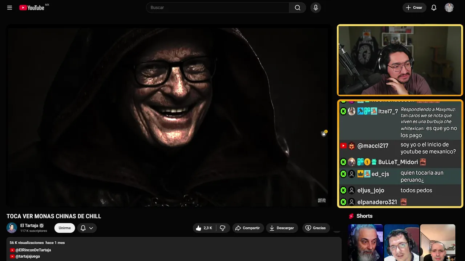Expand subscription options chevron
Image resolution: width=465 pixels, height=261 pixels.
coord(91,228)
